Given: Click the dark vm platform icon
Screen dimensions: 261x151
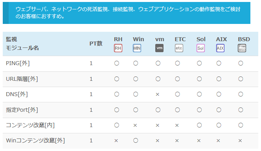Looking at the screenshot, I should [x=159, y=48].
